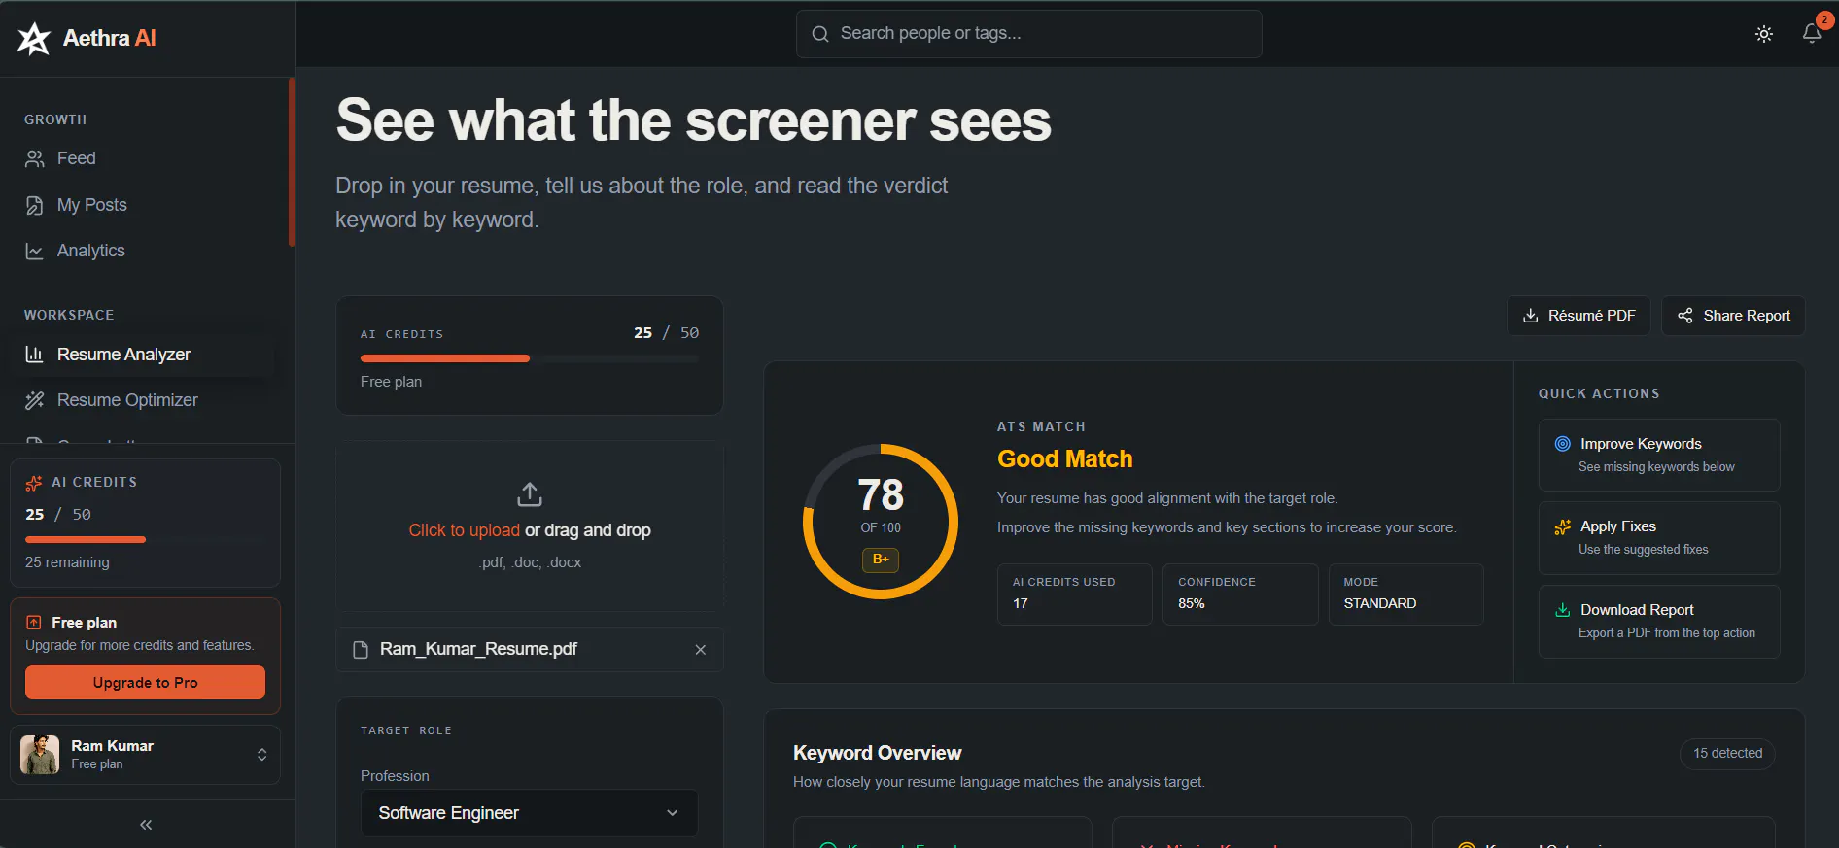Remove the Ram_Kumar_Resume.pdf file
This screenshot has height=848, width=1839.
click(701, 650)
